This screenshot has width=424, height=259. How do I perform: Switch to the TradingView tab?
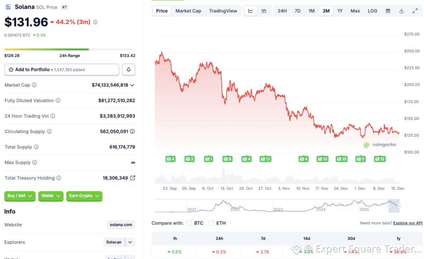(x=223, y=11)
